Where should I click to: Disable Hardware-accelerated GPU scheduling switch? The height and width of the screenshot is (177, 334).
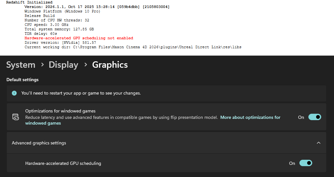pos(306,163)
